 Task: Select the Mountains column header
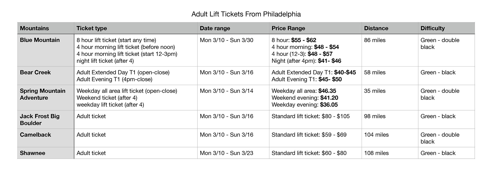pos(46,28)
